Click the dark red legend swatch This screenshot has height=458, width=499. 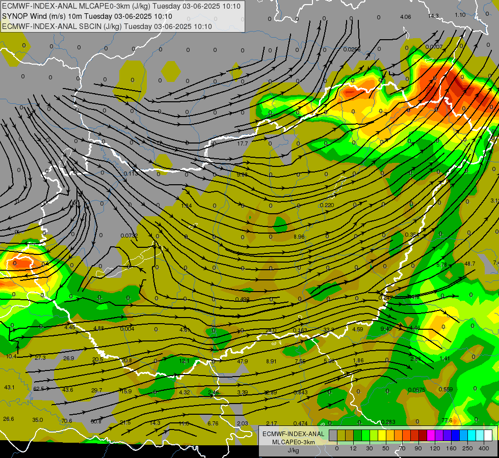423,435
